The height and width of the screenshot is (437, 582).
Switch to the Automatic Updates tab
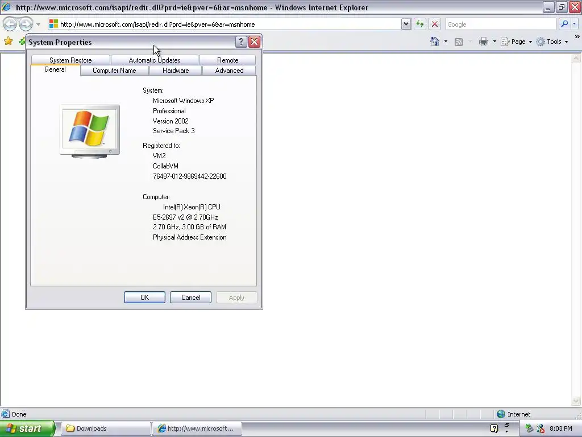pyautogui.click(x=155, y=60)
